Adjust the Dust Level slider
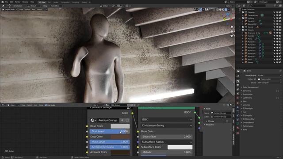This screenshot has height=159, width=283. (x=110, y=131)
